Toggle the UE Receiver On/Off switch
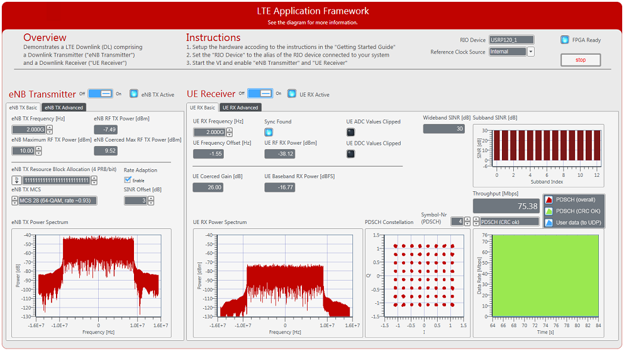Viewport: 624px width, 351px height. point(260,94)
